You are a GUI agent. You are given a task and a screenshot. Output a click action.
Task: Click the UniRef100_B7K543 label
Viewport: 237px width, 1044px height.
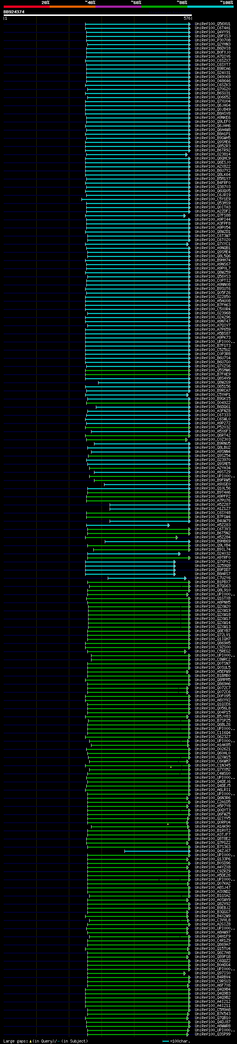click(213, 1014)
